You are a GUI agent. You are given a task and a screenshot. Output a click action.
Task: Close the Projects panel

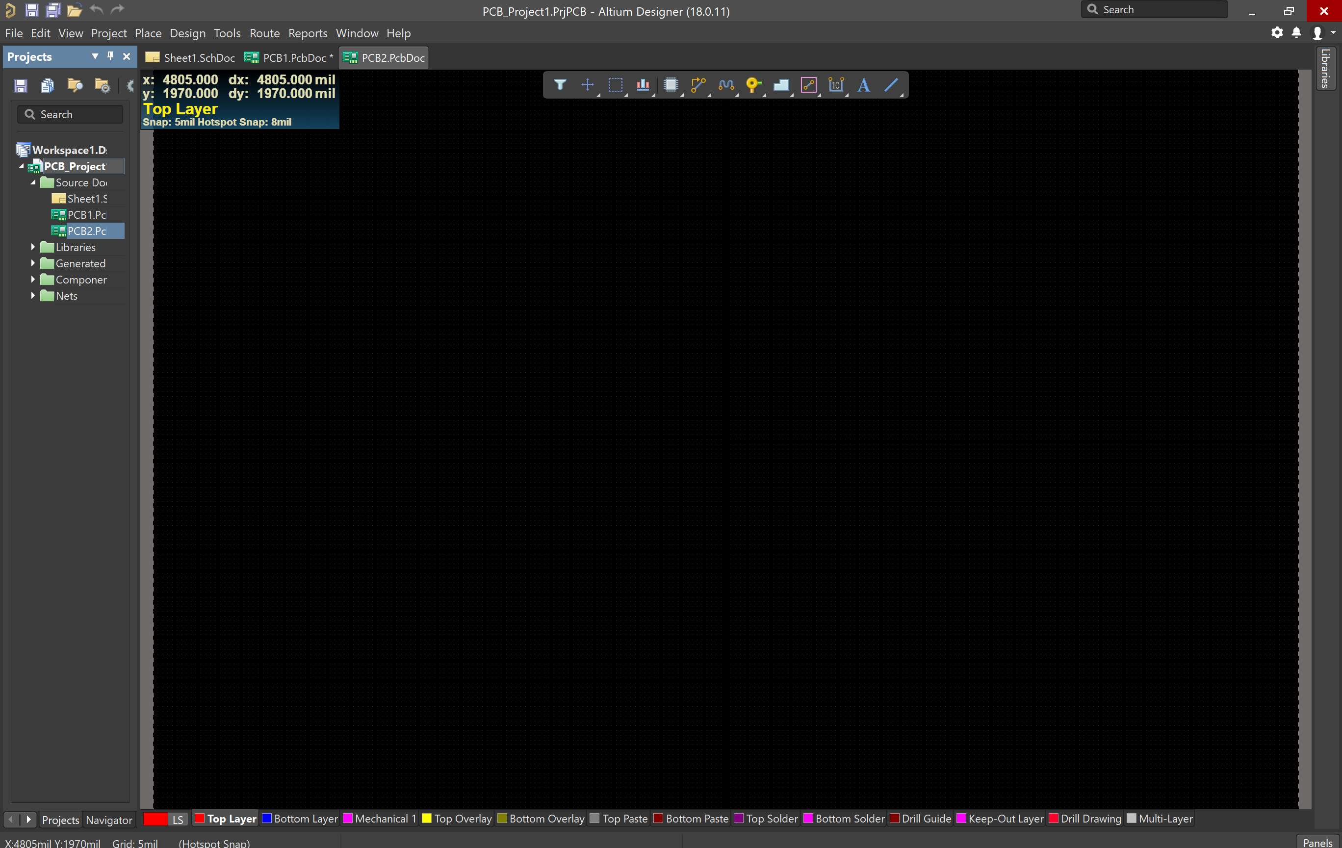coord(127,56)
